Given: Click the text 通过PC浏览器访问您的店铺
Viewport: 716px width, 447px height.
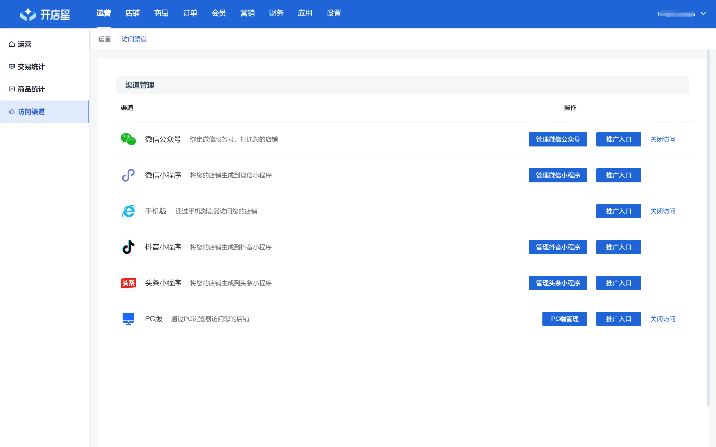Looking at the screenshot, I should coord(210,319).
